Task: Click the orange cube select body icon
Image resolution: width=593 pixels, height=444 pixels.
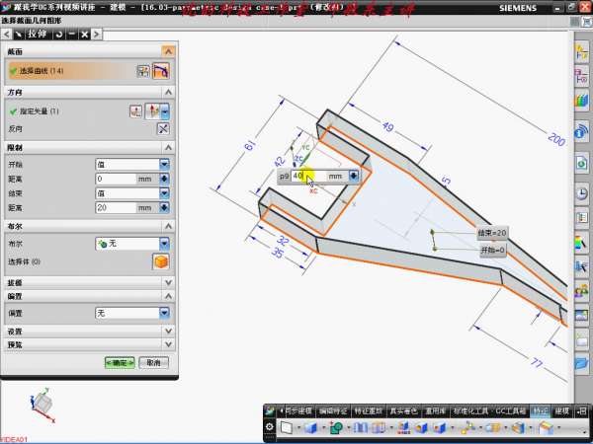Action: coord(160,261)
